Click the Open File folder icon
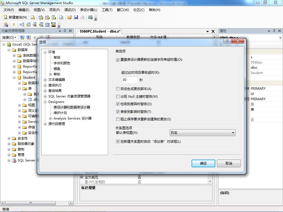283x212 pixels. pyautogui.click(x=69, y=17)
